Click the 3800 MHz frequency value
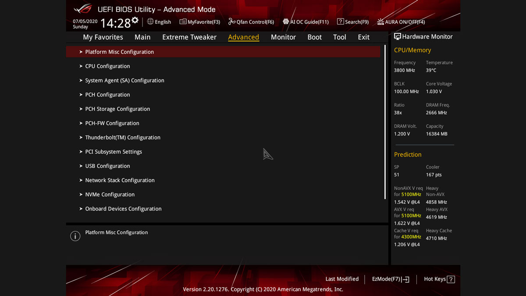Viewport: 526px width, 296px height. point(404,70)
